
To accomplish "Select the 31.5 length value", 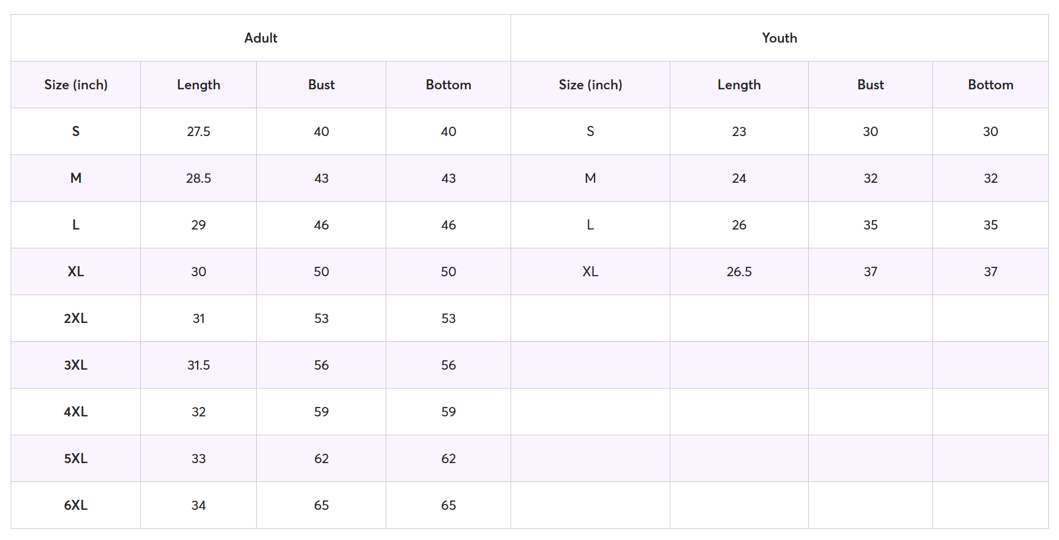I will click(198, 365).
